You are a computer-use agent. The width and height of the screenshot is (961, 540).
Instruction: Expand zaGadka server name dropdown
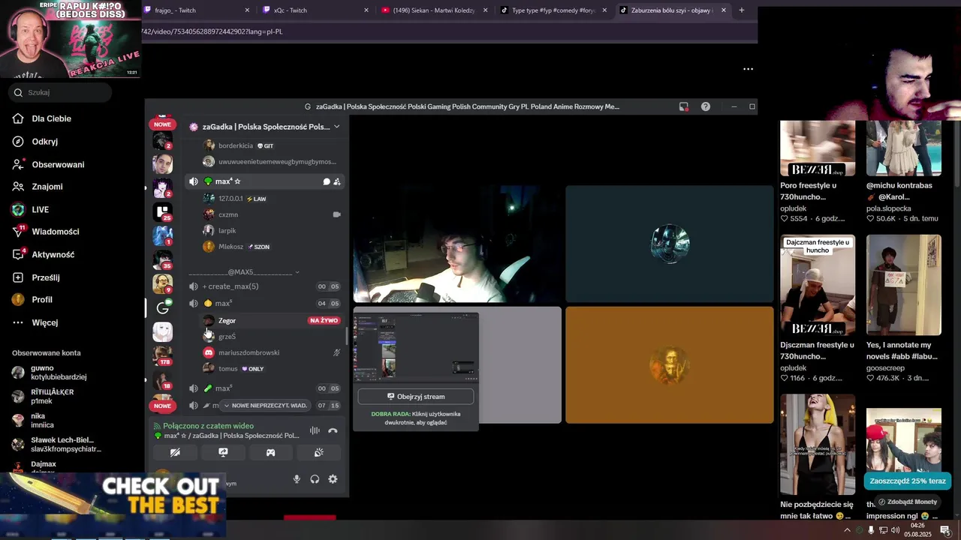click(x=336, y=127)
